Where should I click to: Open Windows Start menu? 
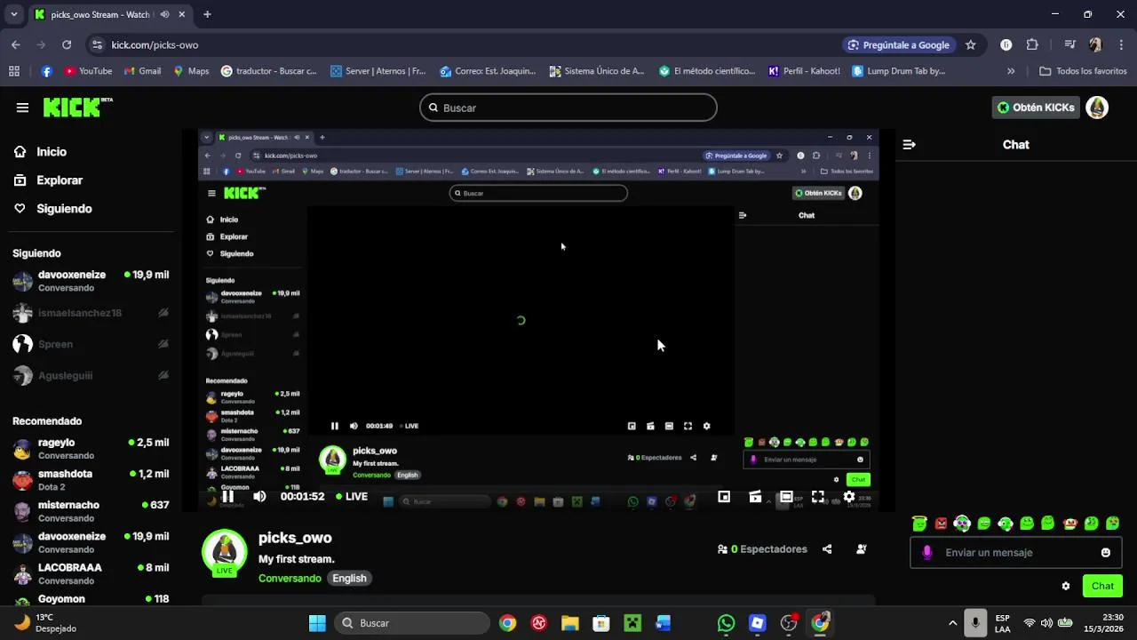(317, 623)
